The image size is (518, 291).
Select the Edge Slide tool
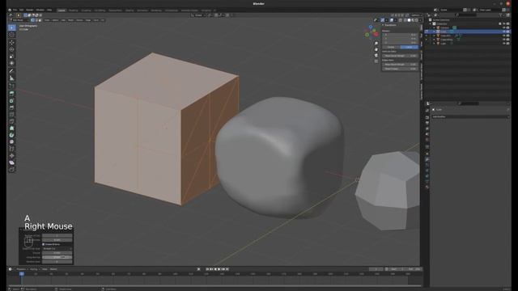click(11, 149)
